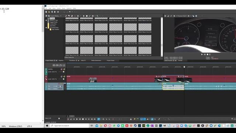Stop preview in Project Media toolbar
This screenshot has height=133, width=236.
pyautogui.click(x=87, y=16)
